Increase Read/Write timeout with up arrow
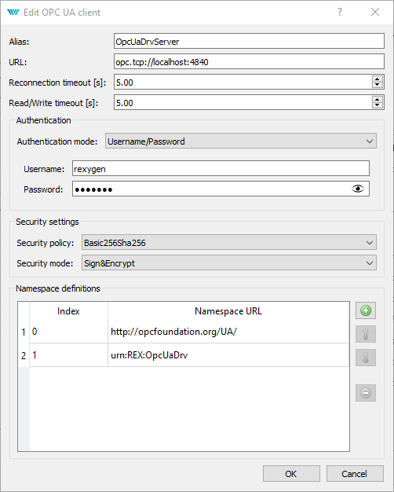This screenshot has height=492, width=394. pos(378,100)
